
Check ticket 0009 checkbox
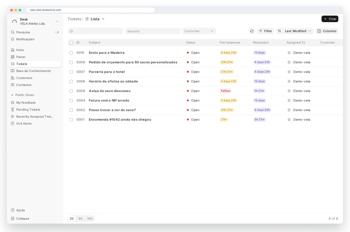tap(71, 62)
